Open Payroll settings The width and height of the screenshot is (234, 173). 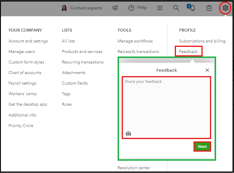pyautogui.click(x=22, y=83)
